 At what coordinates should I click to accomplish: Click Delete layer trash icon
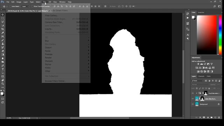point(219,118)
